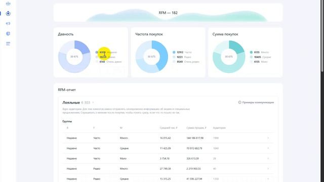This screenshot has width=324, height=182.
Task: Open row arrow for Недавно Часто Много
Action: tap(268, 138)
